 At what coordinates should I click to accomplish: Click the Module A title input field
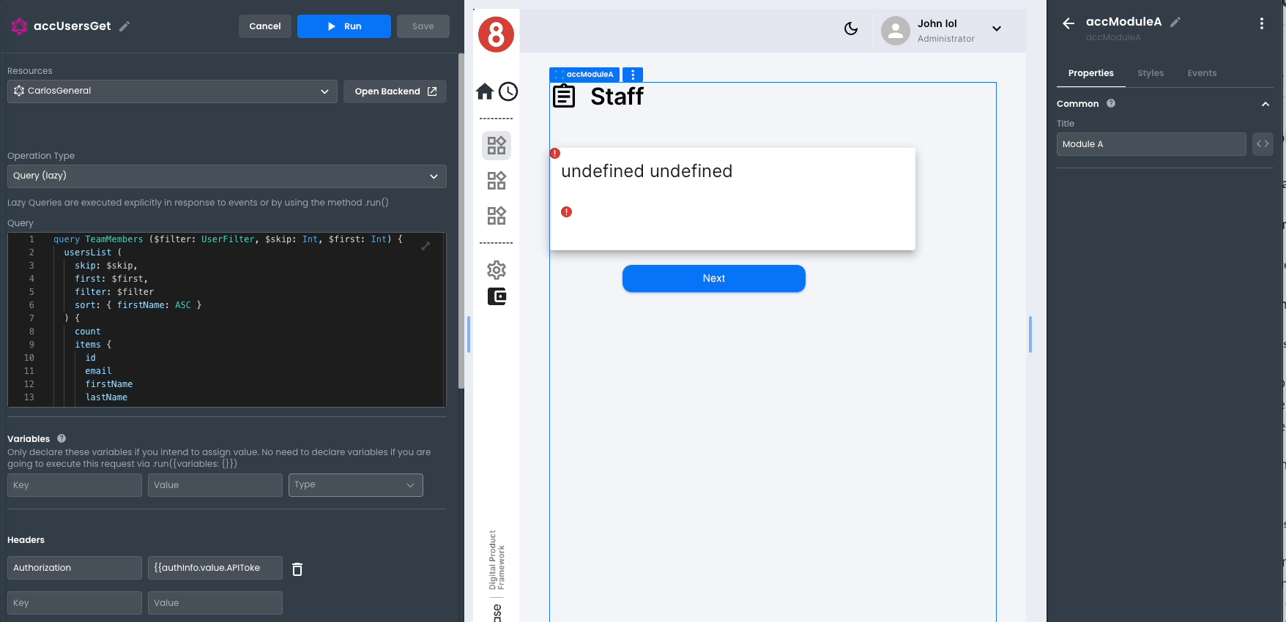click(x=1151, y=144)
